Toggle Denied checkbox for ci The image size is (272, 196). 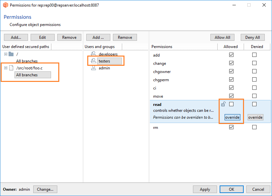point(254,88)
